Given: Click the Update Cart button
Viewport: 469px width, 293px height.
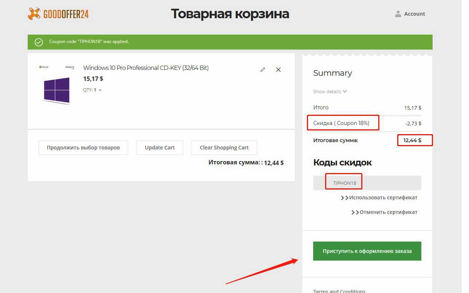Looking at the screenshot, I should [x=160, y=148].
